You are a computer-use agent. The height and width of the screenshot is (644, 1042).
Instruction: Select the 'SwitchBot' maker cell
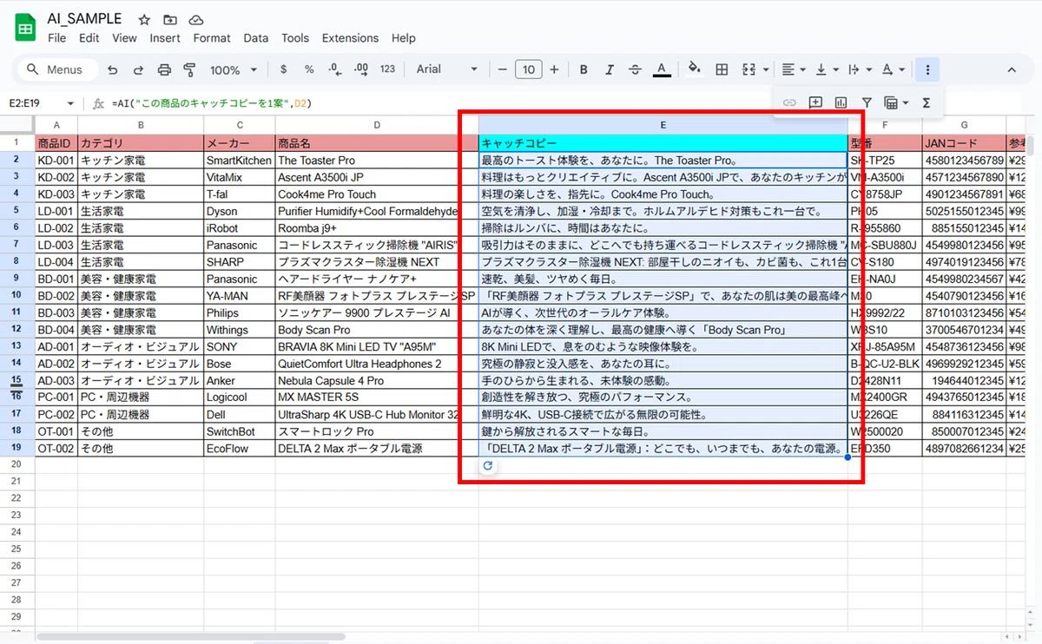(x=239, y=431)
